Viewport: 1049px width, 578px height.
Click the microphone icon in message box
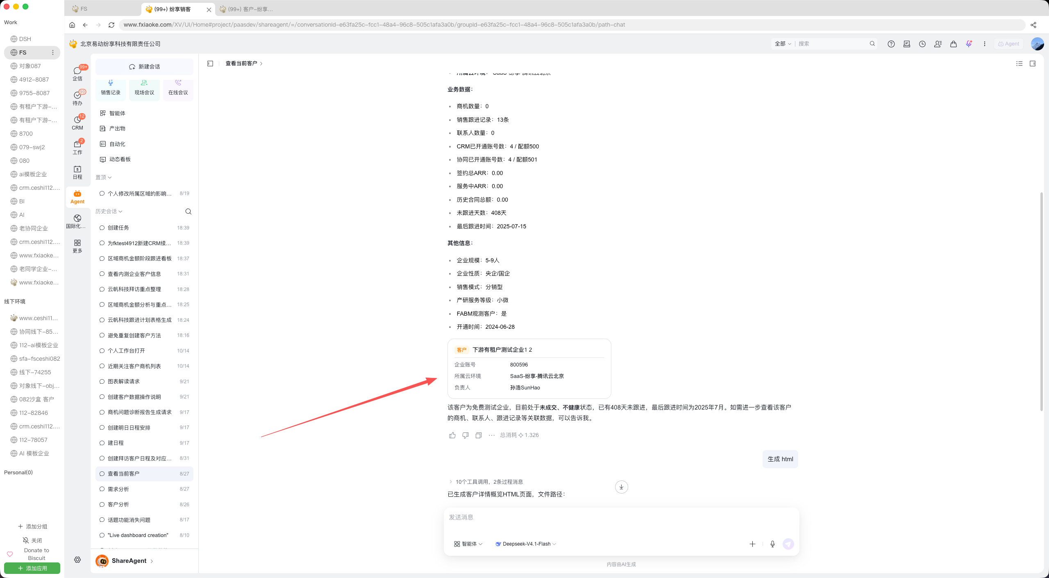click(772, 544)
